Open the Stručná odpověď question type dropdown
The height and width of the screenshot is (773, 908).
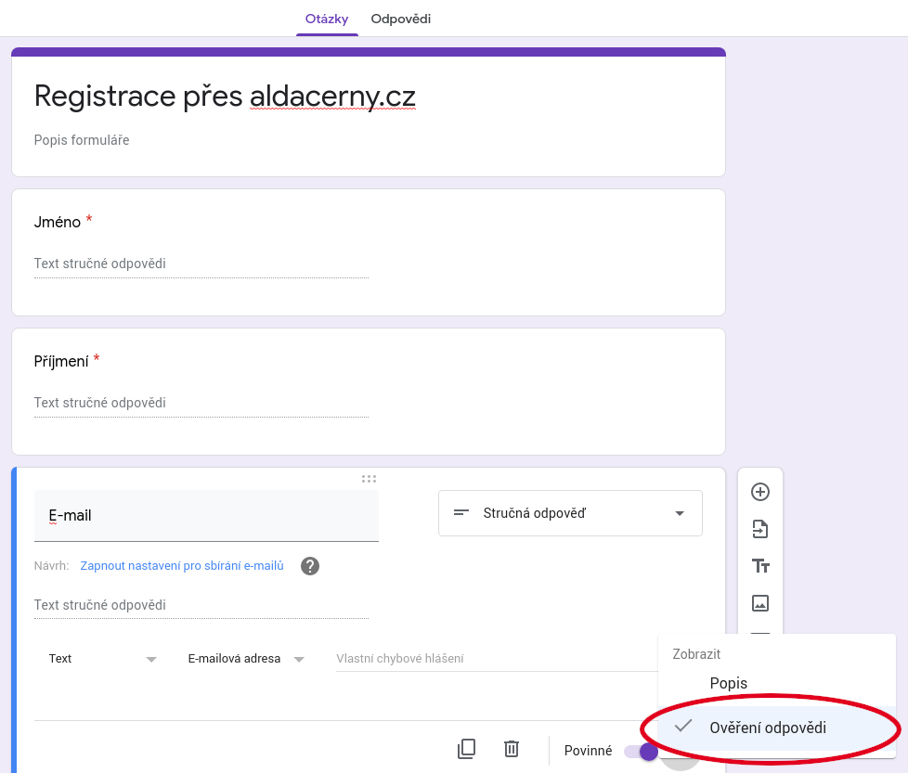click(570, 513)
